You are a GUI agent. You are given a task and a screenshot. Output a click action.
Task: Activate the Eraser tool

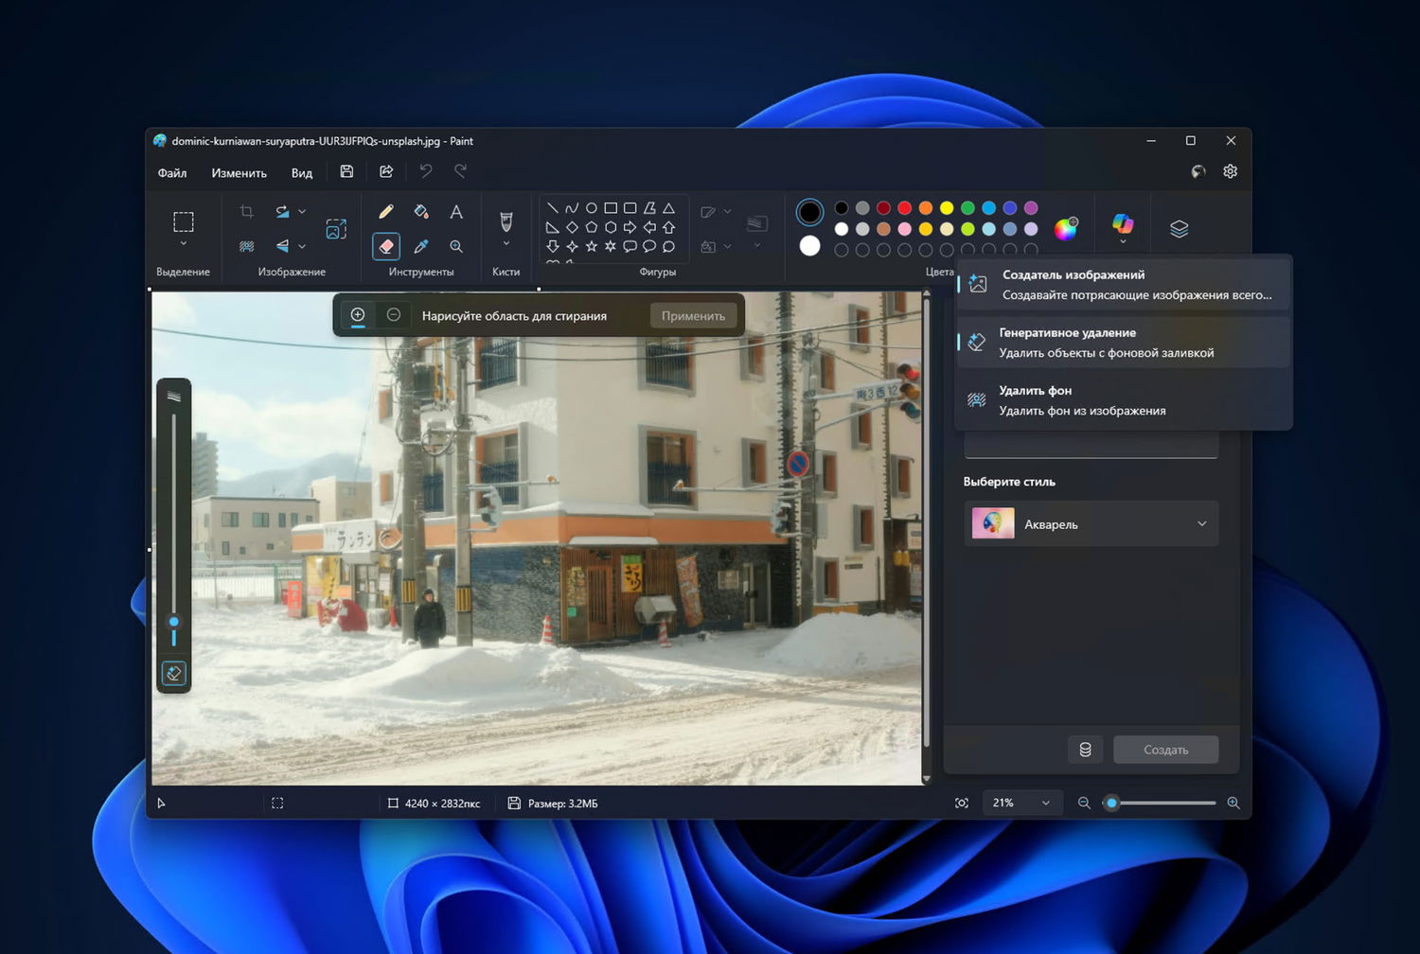tap(386, 246)
